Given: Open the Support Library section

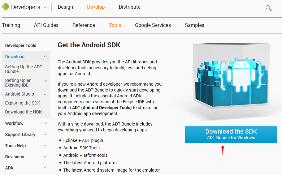Looking at the screenshot, I should tap(20, 134).
